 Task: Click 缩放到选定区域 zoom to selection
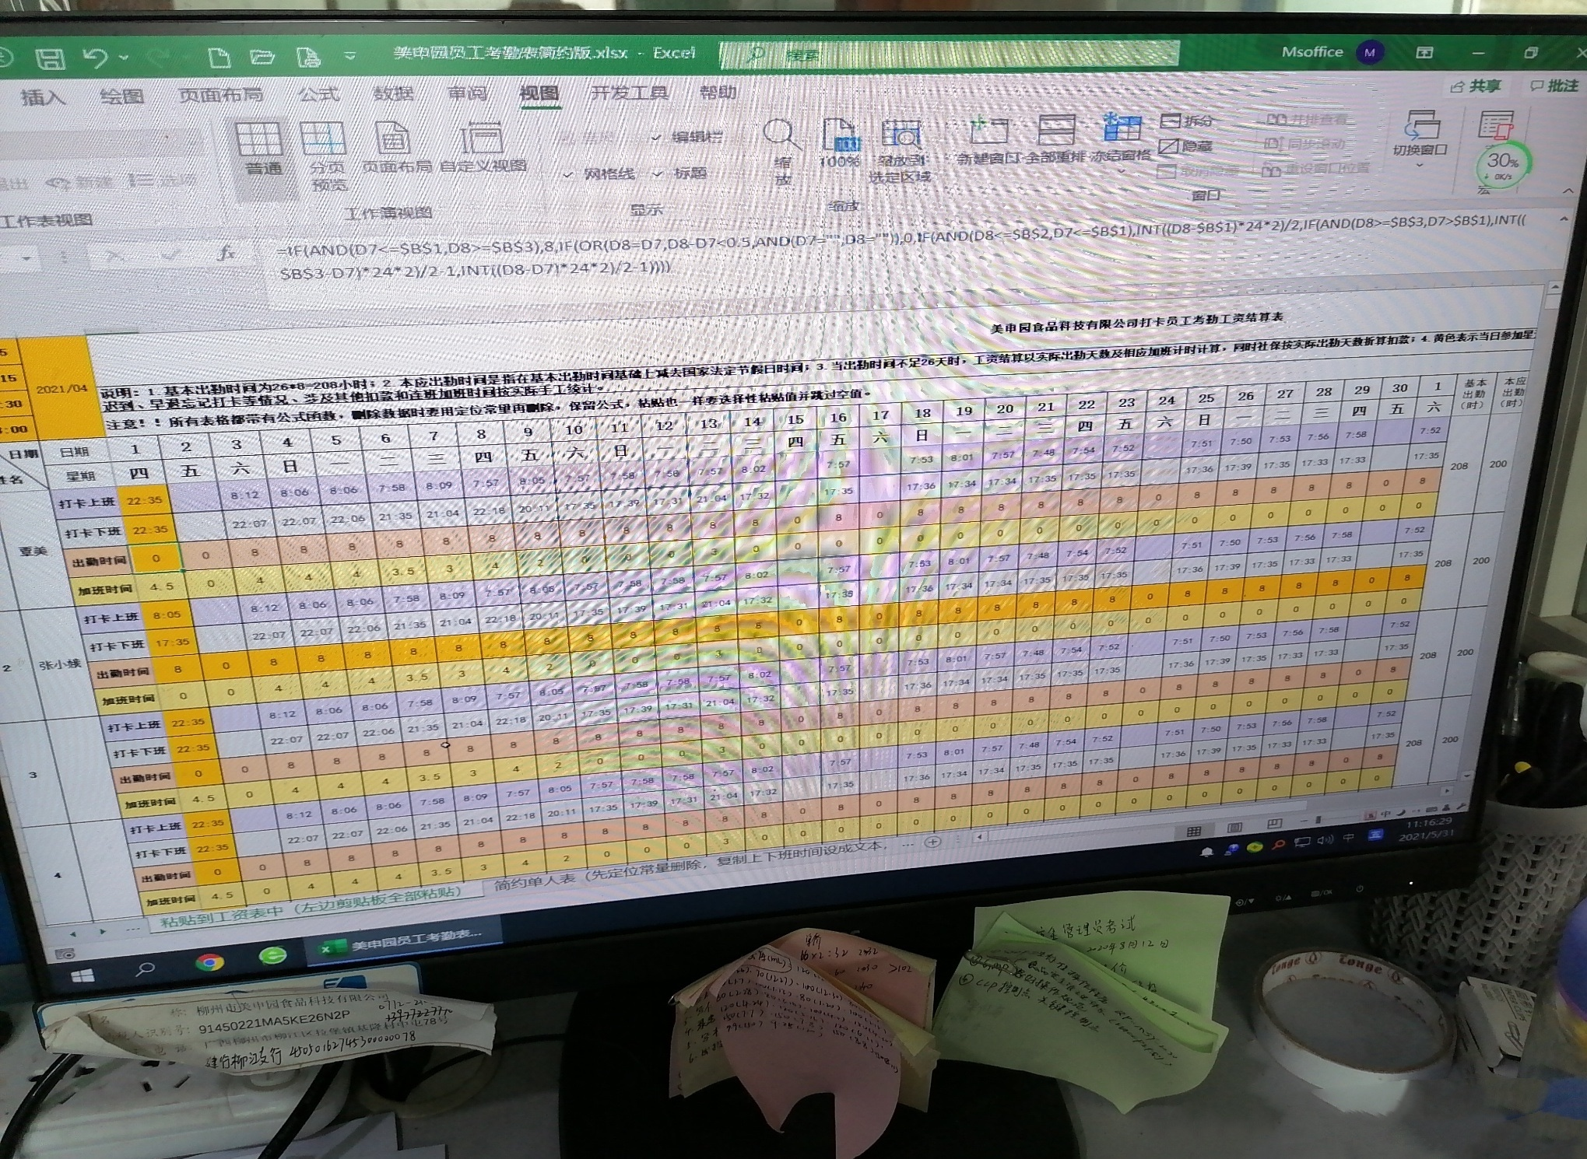[x=900, y=152]
